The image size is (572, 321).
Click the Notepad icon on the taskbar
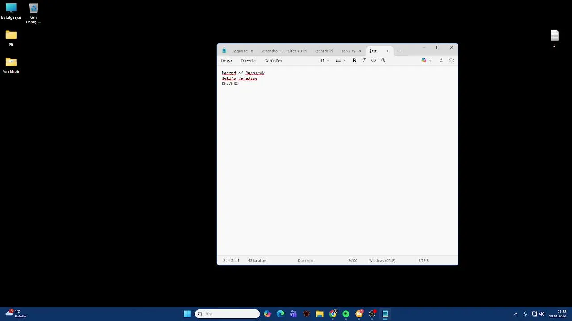pos(385,314)
